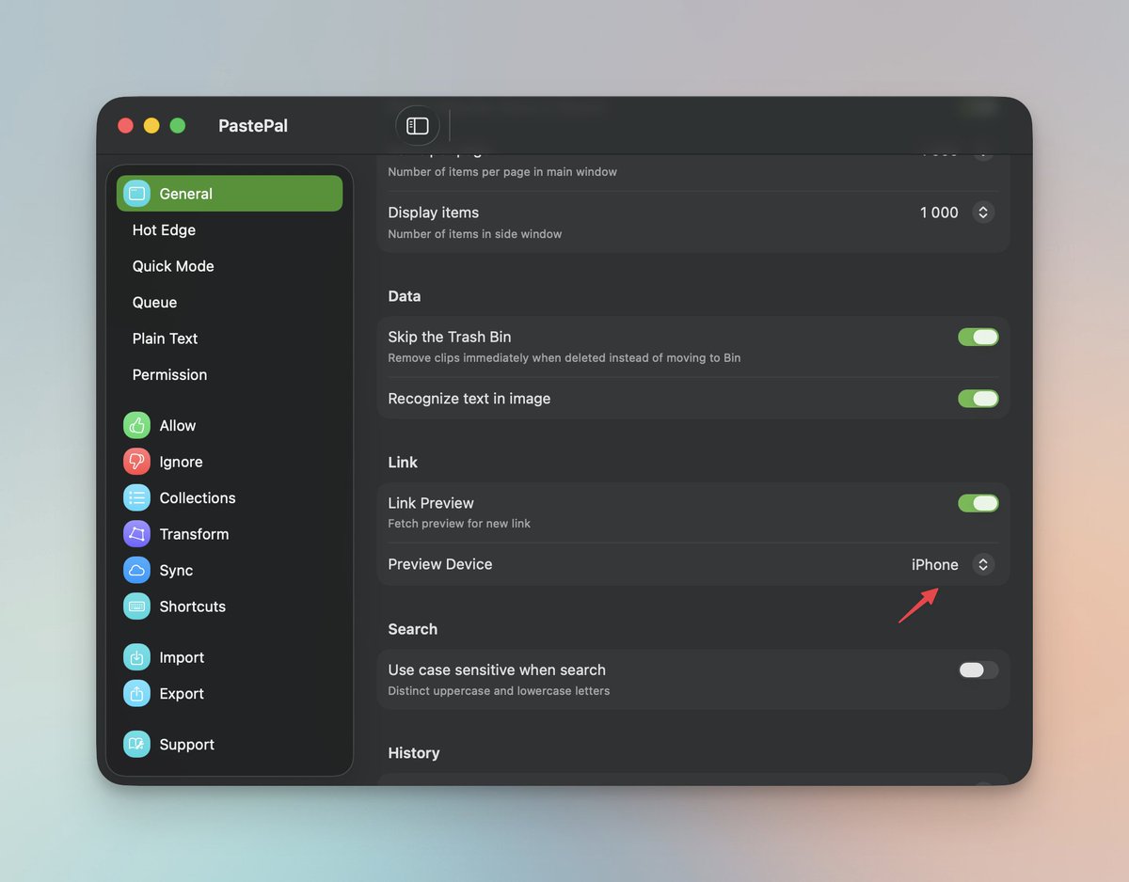Disable the Link Preview switch

pyautogui.click(x=978, y=503)
